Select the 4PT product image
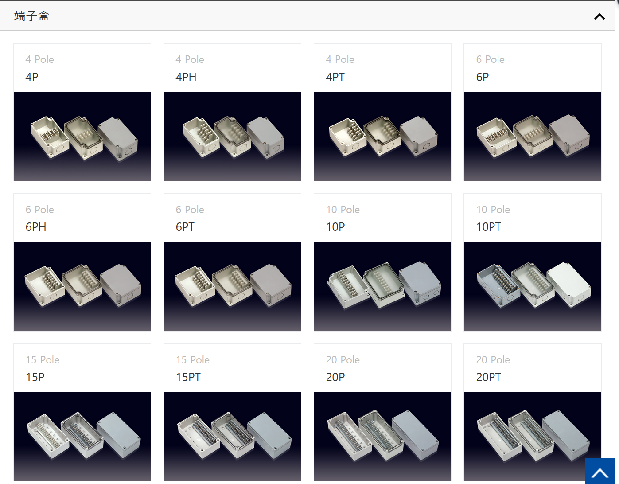619x484 pixels. click(382, 137)
